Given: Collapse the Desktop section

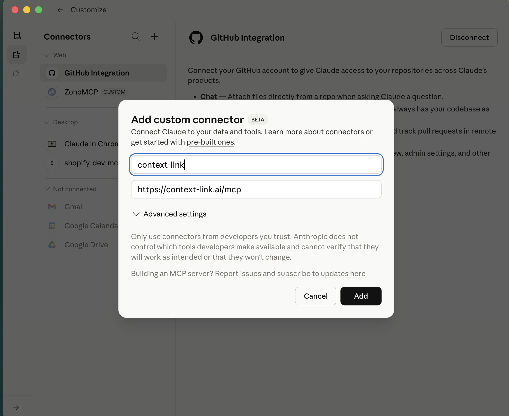Looking at the screenshot, I should [x=47, y=122].
